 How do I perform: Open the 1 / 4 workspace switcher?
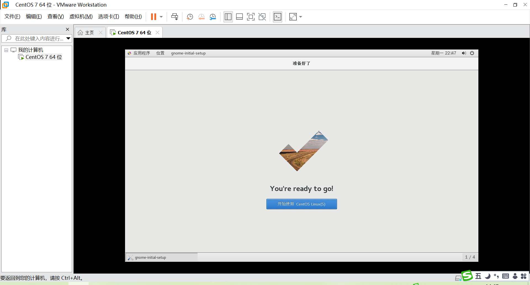pos(470,257)
